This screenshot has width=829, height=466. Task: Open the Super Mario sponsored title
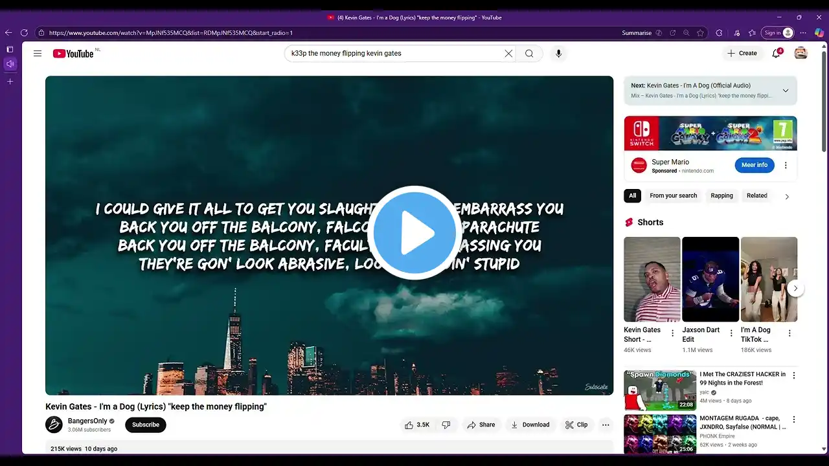[x=670, y=162]
